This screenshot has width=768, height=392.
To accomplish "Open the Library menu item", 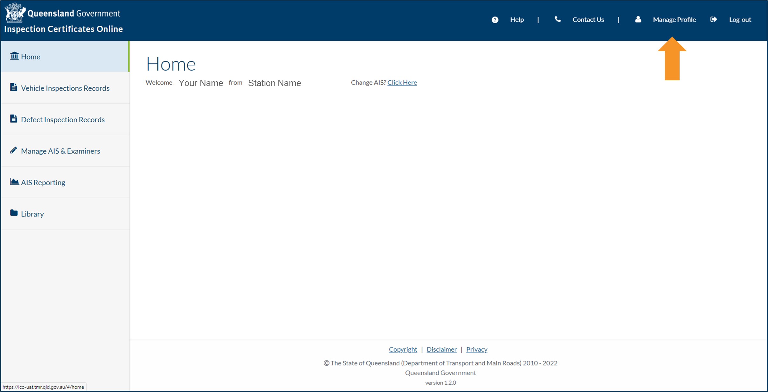I will point(65,214).
